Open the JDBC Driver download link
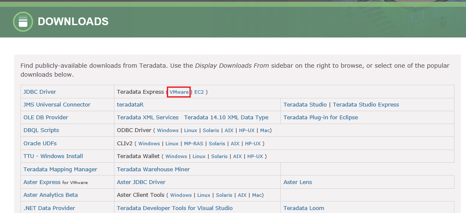This screenshot has height=213, width=466. (x=40, y=92)
